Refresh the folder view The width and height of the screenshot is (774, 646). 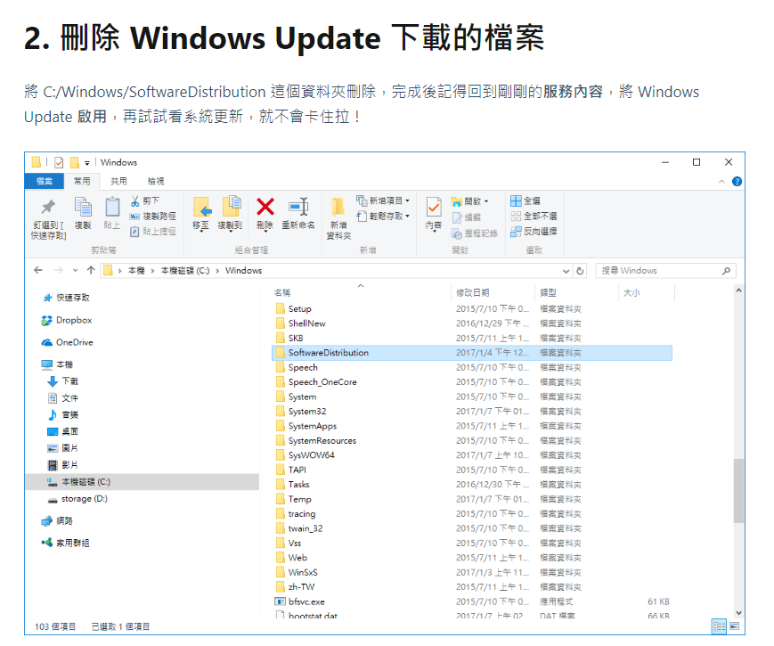pos(580,271)
